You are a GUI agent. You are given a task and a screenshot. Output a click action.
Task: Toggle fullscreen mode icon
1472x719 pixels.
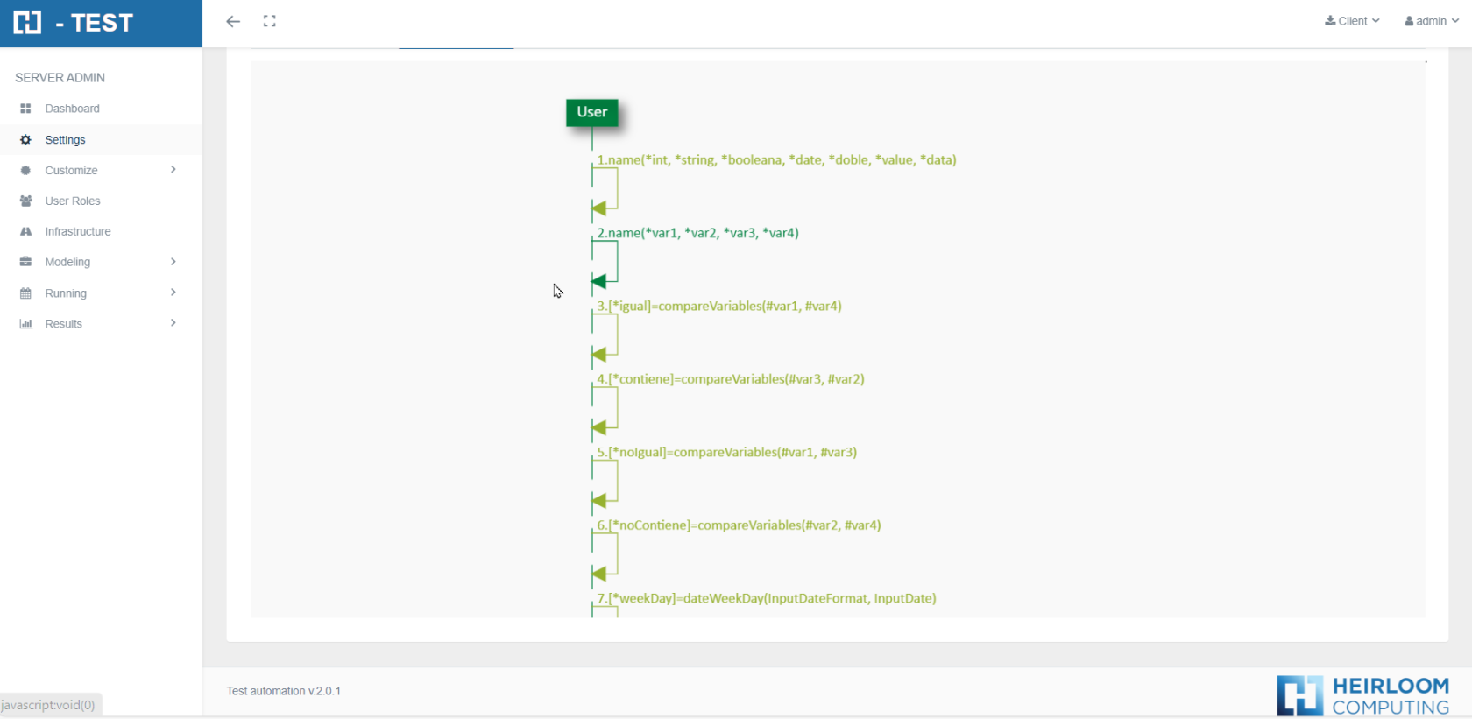[x=270, y=21]
